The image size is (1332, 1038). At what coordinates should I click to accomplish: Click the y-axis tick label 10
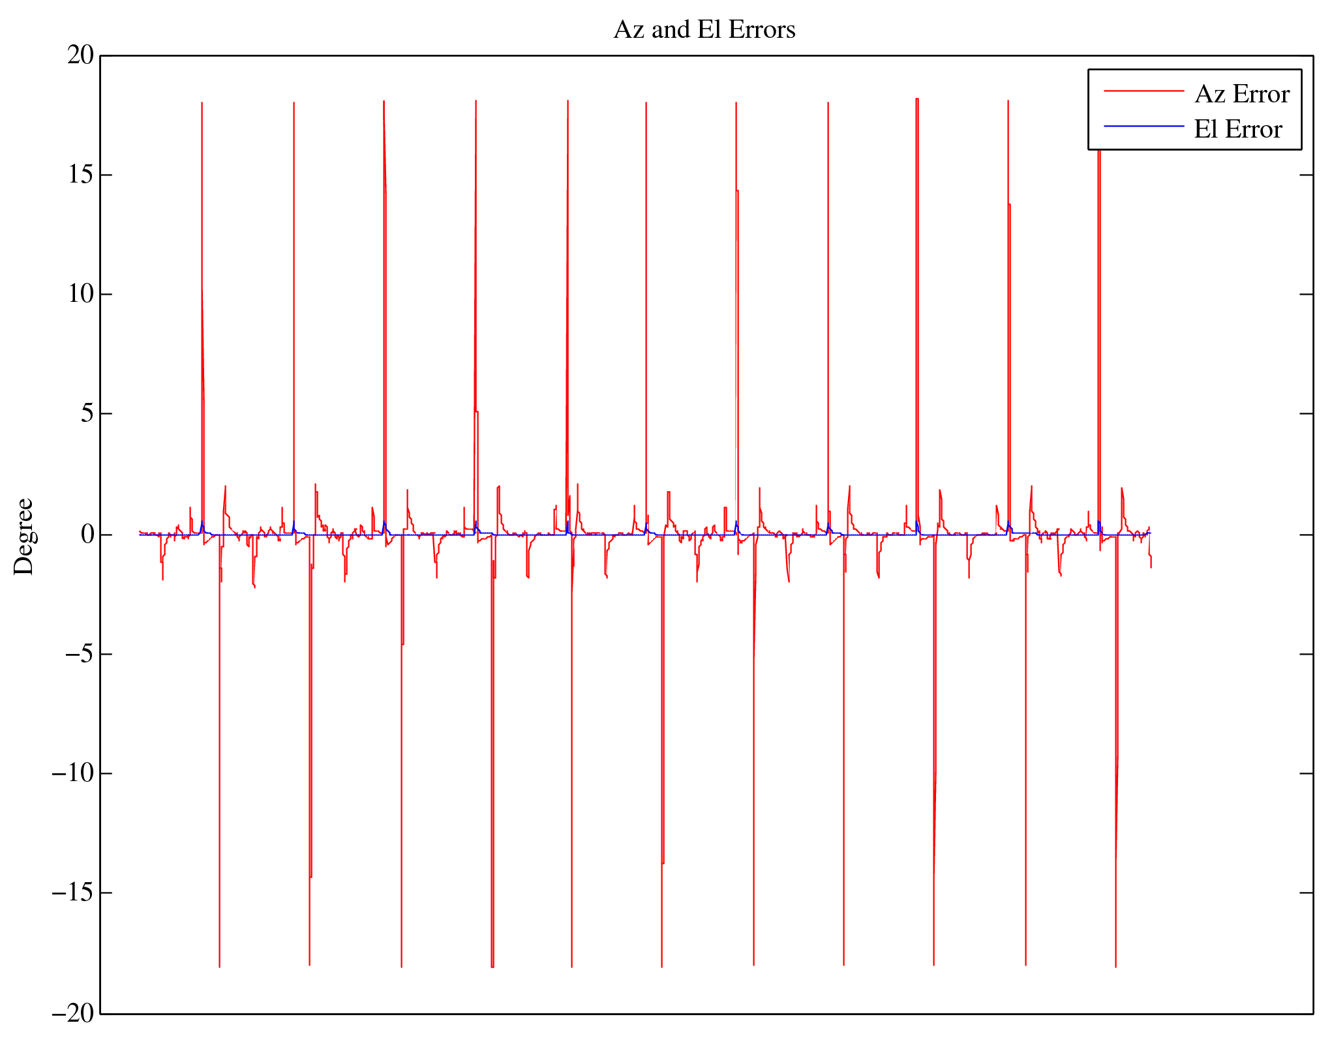click(x=81, y=294)
